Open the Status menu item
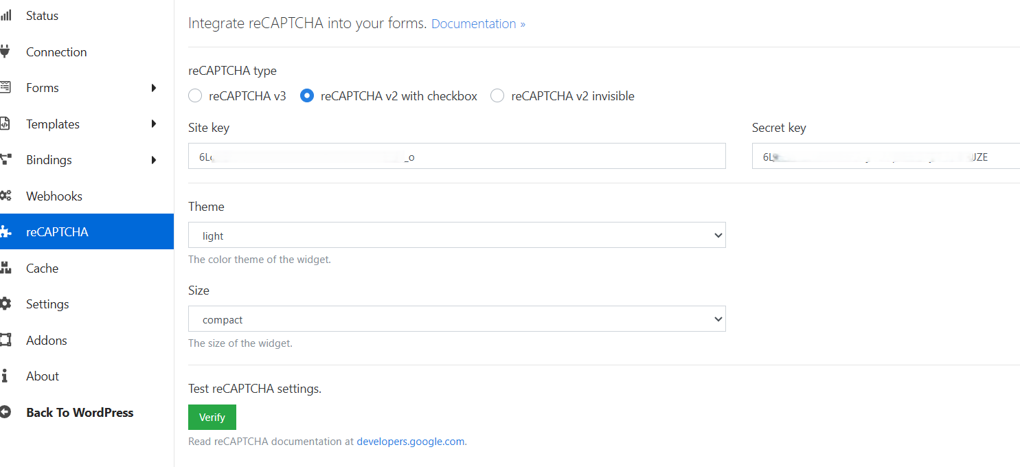Viewport: 1020px width, 467px height. (42, 16)
